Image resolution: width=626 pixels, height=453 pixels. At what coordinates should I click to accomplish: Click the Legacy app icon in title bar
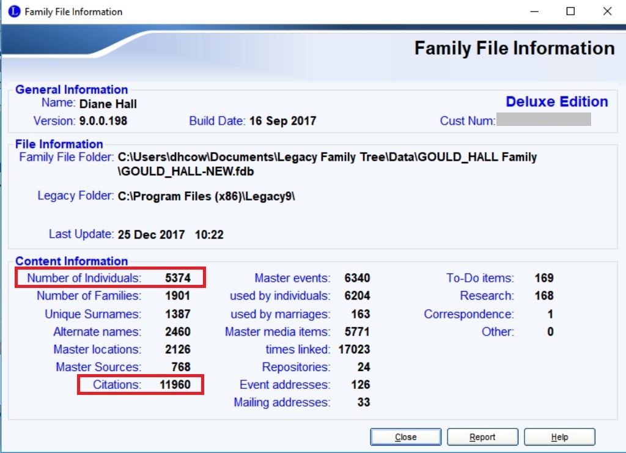coord(14,11)
